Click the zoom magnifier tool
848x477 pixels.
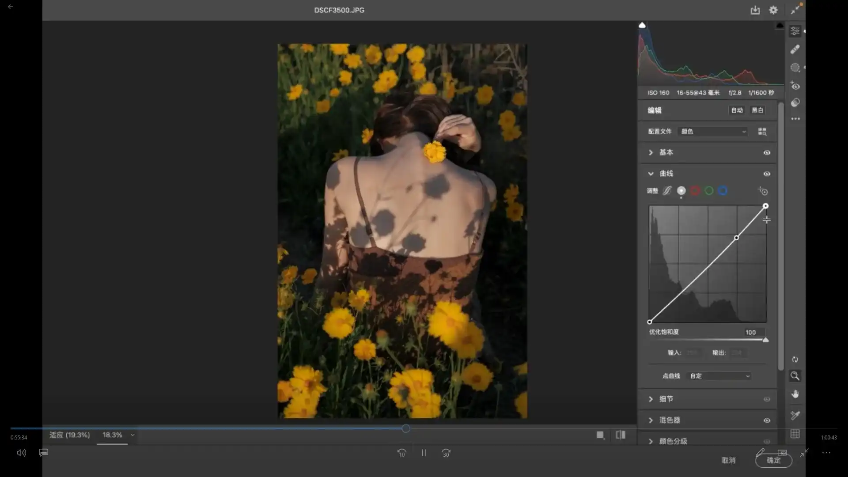tap(795, 376)
